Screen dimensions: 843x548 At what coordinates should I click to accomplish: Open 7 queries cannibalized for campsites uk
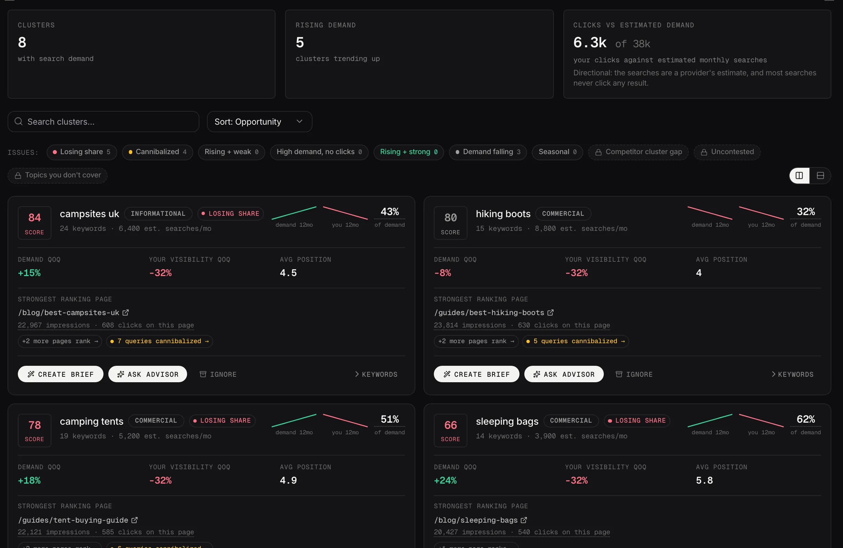coord(159,341)
